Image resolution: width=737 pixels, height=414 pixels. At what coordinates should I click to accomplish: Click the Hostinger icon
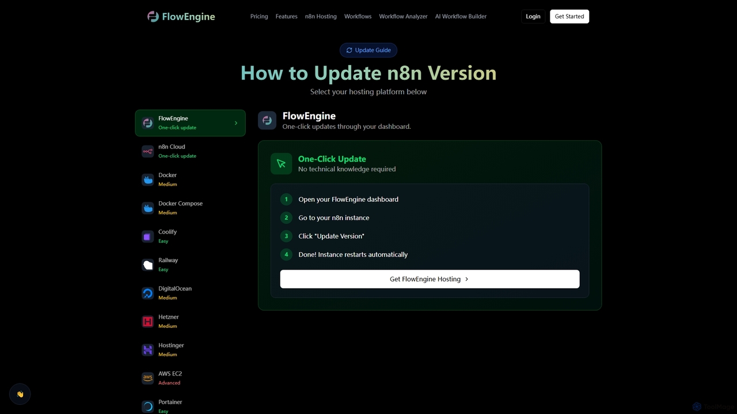pyautogui.click(x=148, y=350)
